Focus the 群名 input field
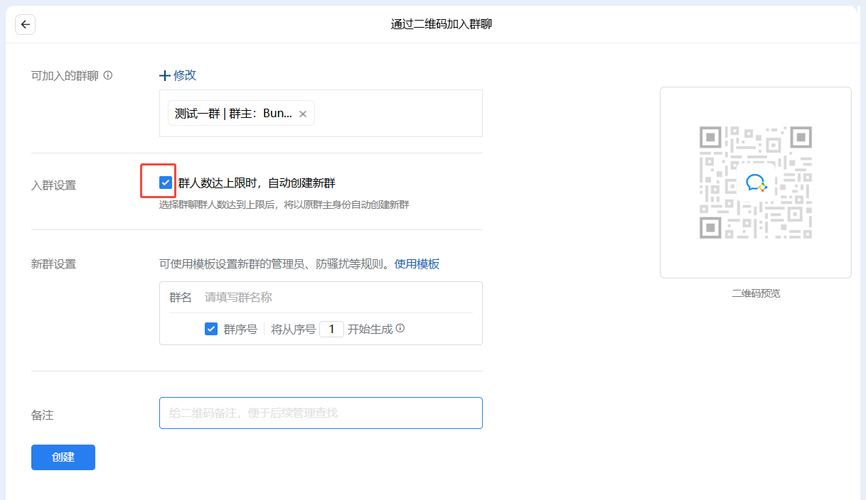The height and width of the screenshot is (500, 866). [334, 298]
